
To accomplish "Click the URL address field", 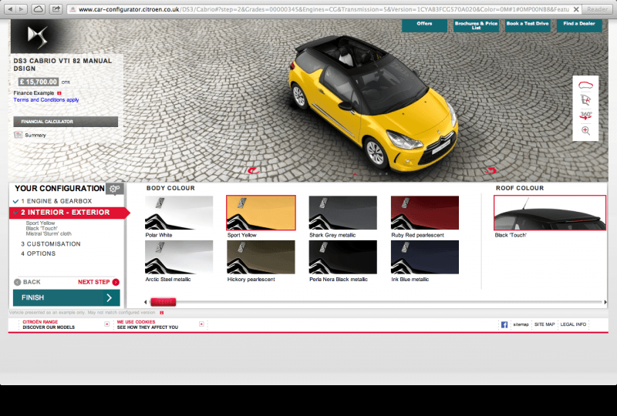I will 322,9.
